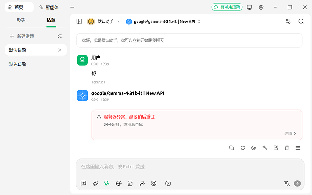This screenshot has height=195, width=312.
Task: Send message with arrow button
Action: (298, 183)
